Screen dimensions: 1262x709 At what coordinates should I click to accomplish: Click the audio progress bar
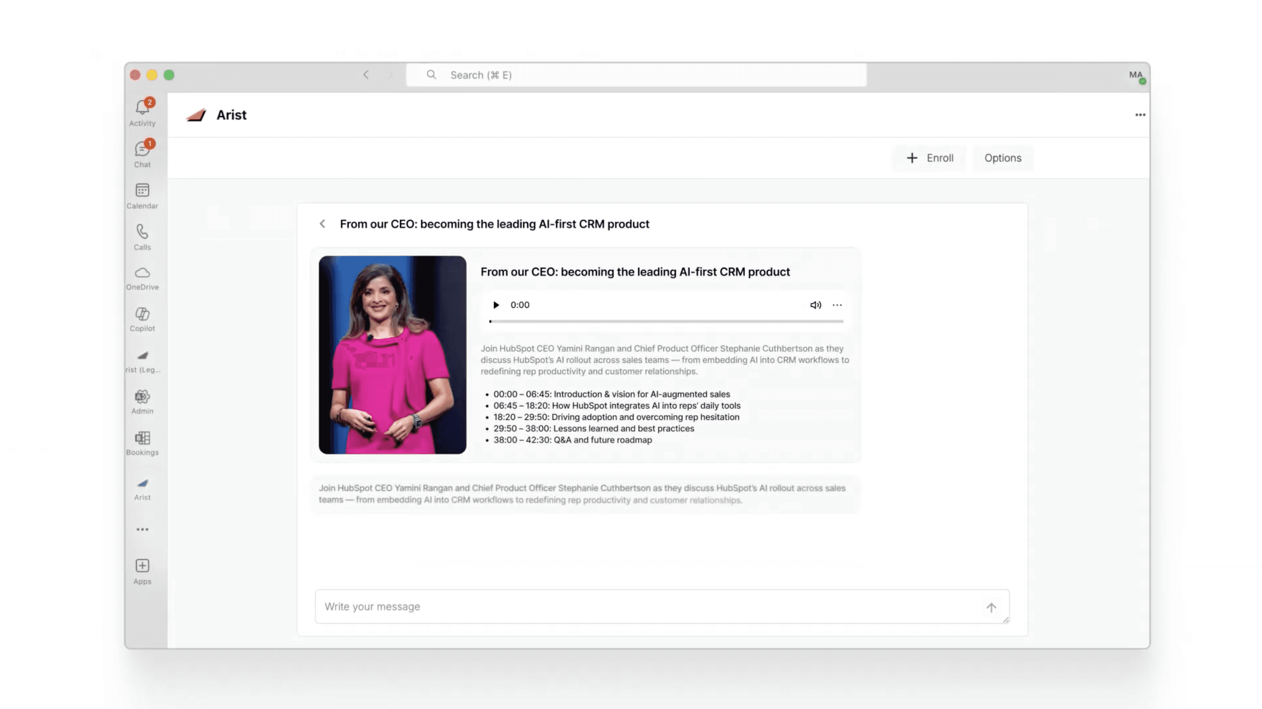pyautogui.click(x=666, y=322)
